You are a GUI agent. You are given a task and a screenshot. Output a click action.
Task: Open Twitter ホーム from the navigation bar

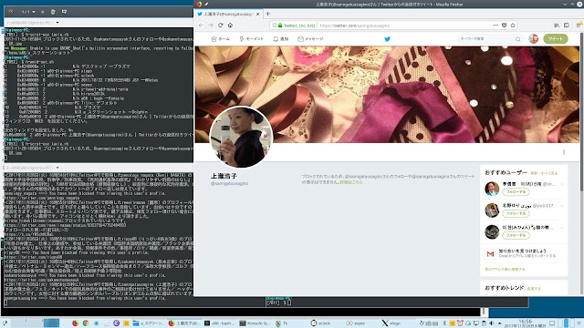(220, 38)
